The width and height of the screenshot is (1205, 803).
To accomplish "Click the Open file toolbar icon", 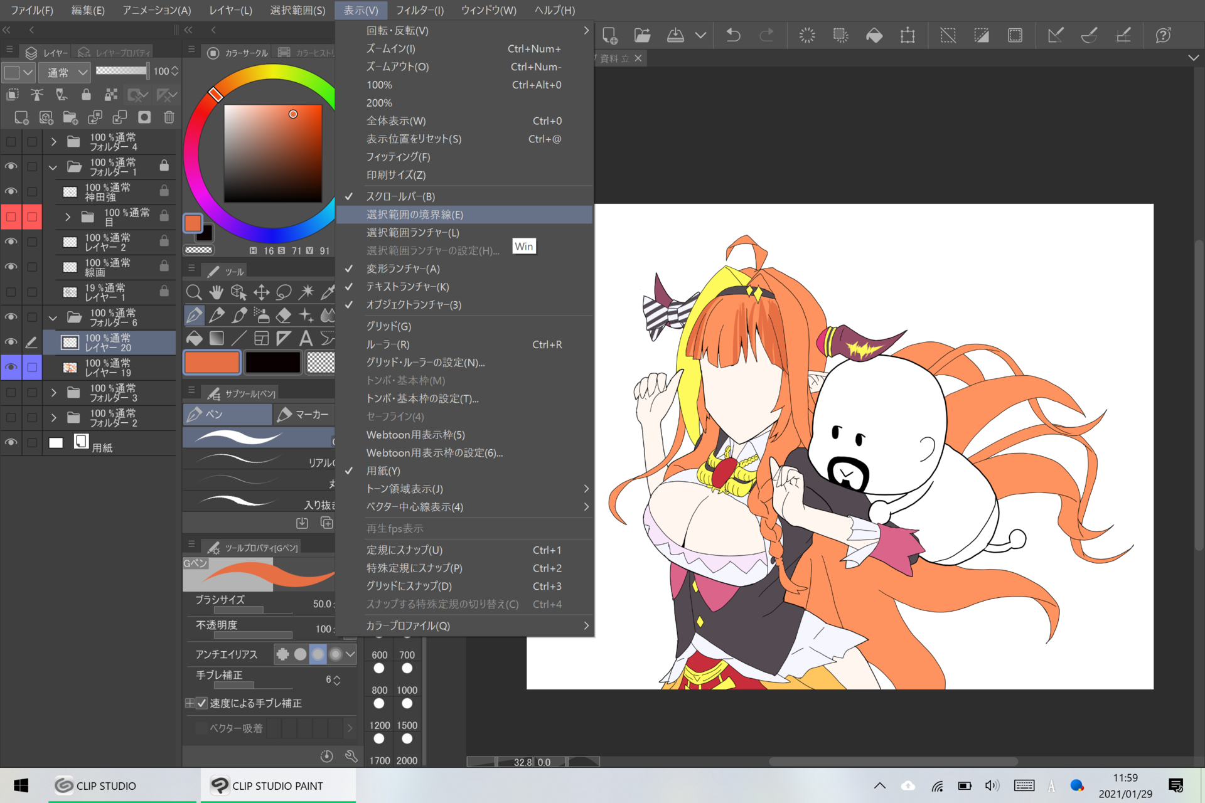I will pyautogui.click(x=642, y=35).
